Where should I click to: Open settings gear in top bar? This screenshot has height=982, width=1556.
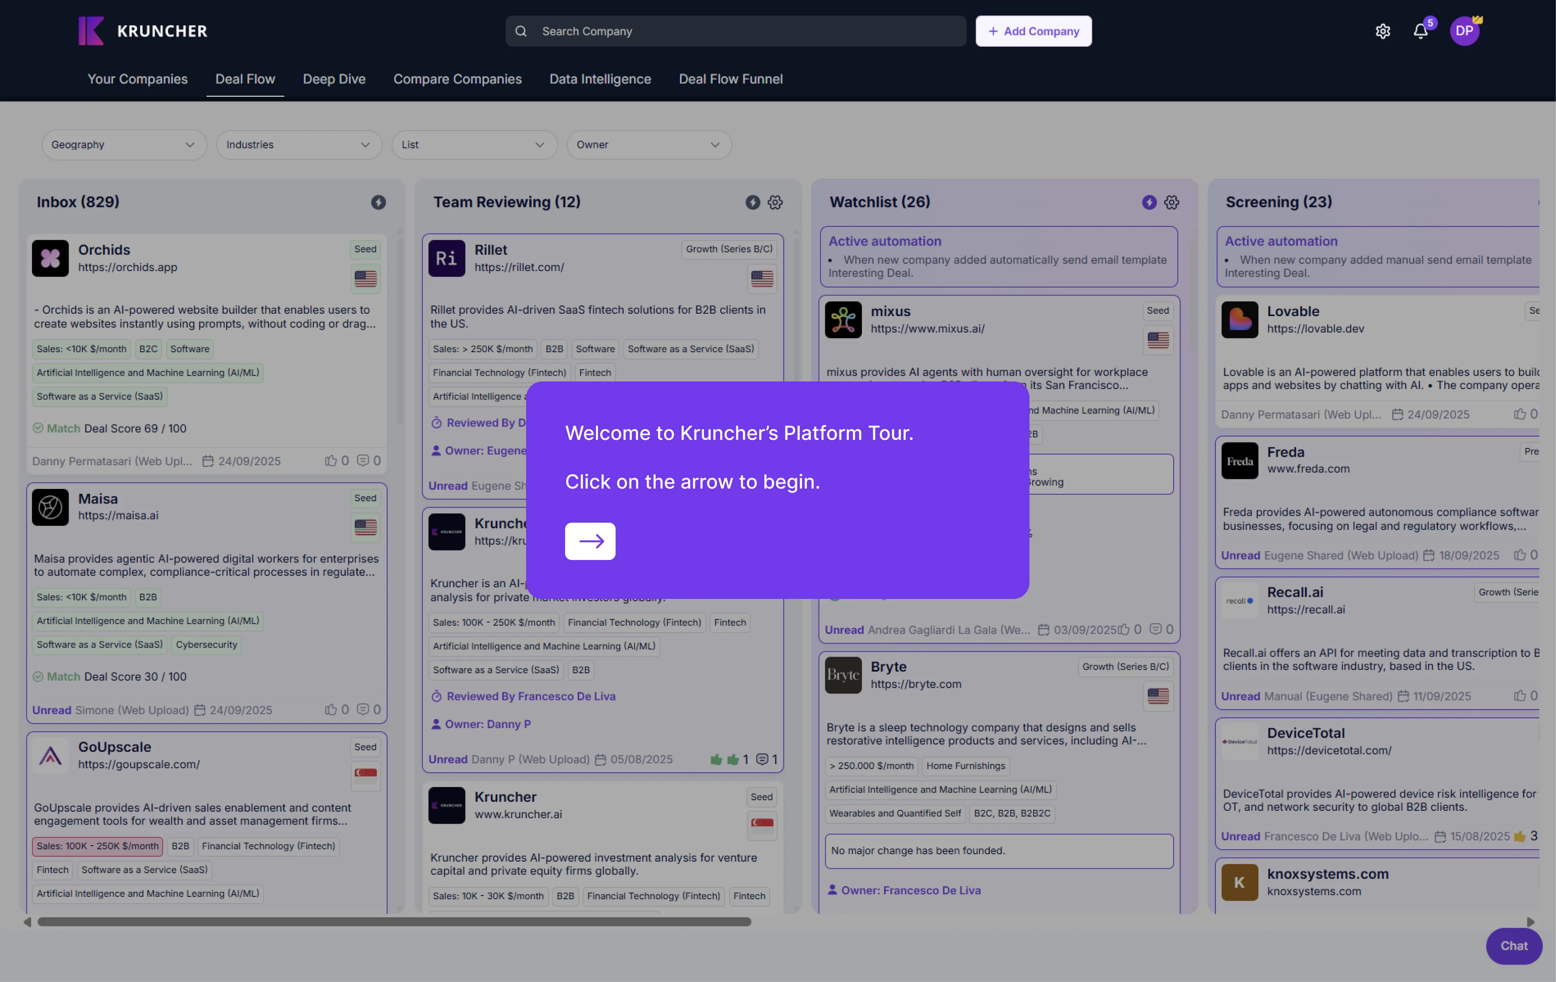[x=1382, y=31]
